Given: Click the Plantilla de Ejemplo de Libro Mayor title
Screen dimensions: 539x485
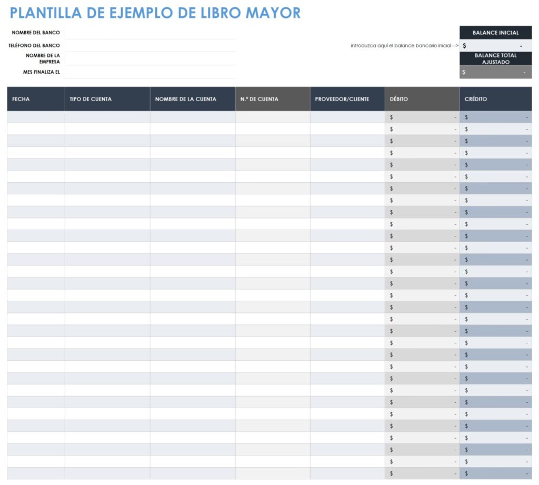Looking at the screenshot, I should tap(155, 13).
